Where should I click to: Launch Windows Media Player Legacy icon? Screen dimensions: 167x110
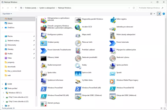click(x=112, y=81)
